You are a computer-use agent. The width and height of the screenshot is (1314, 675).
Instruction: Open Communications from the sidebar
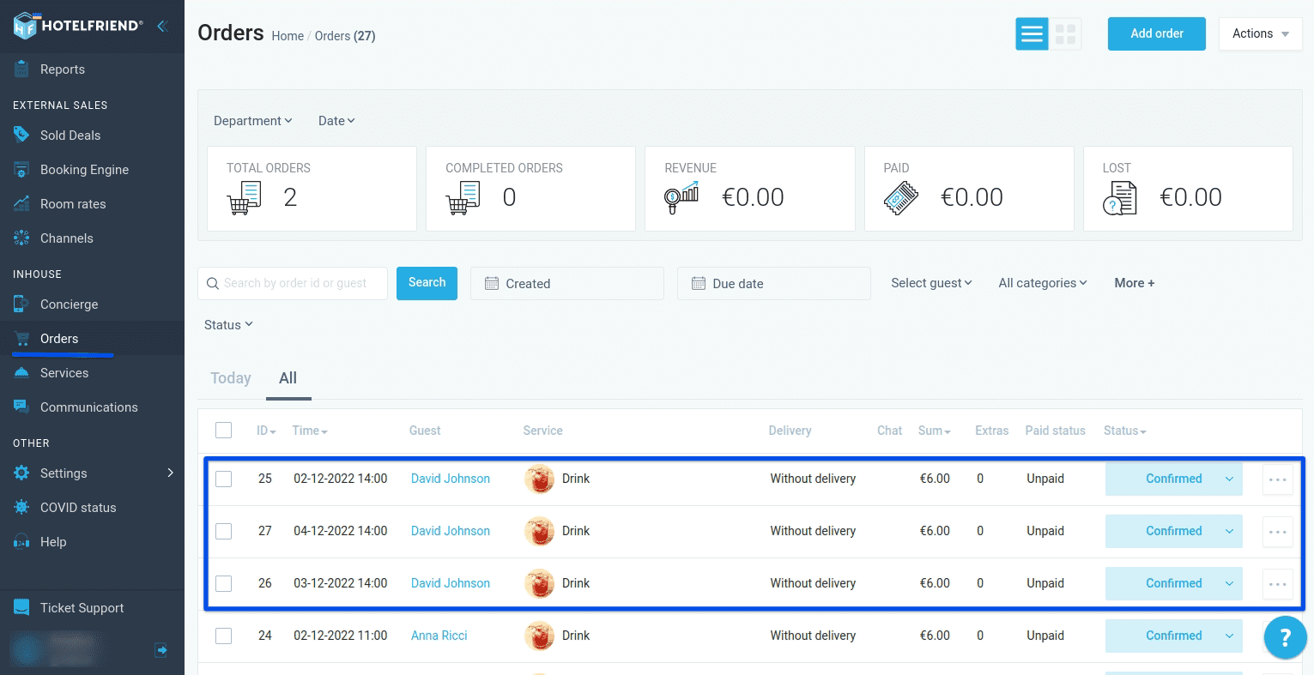[89, 407]
